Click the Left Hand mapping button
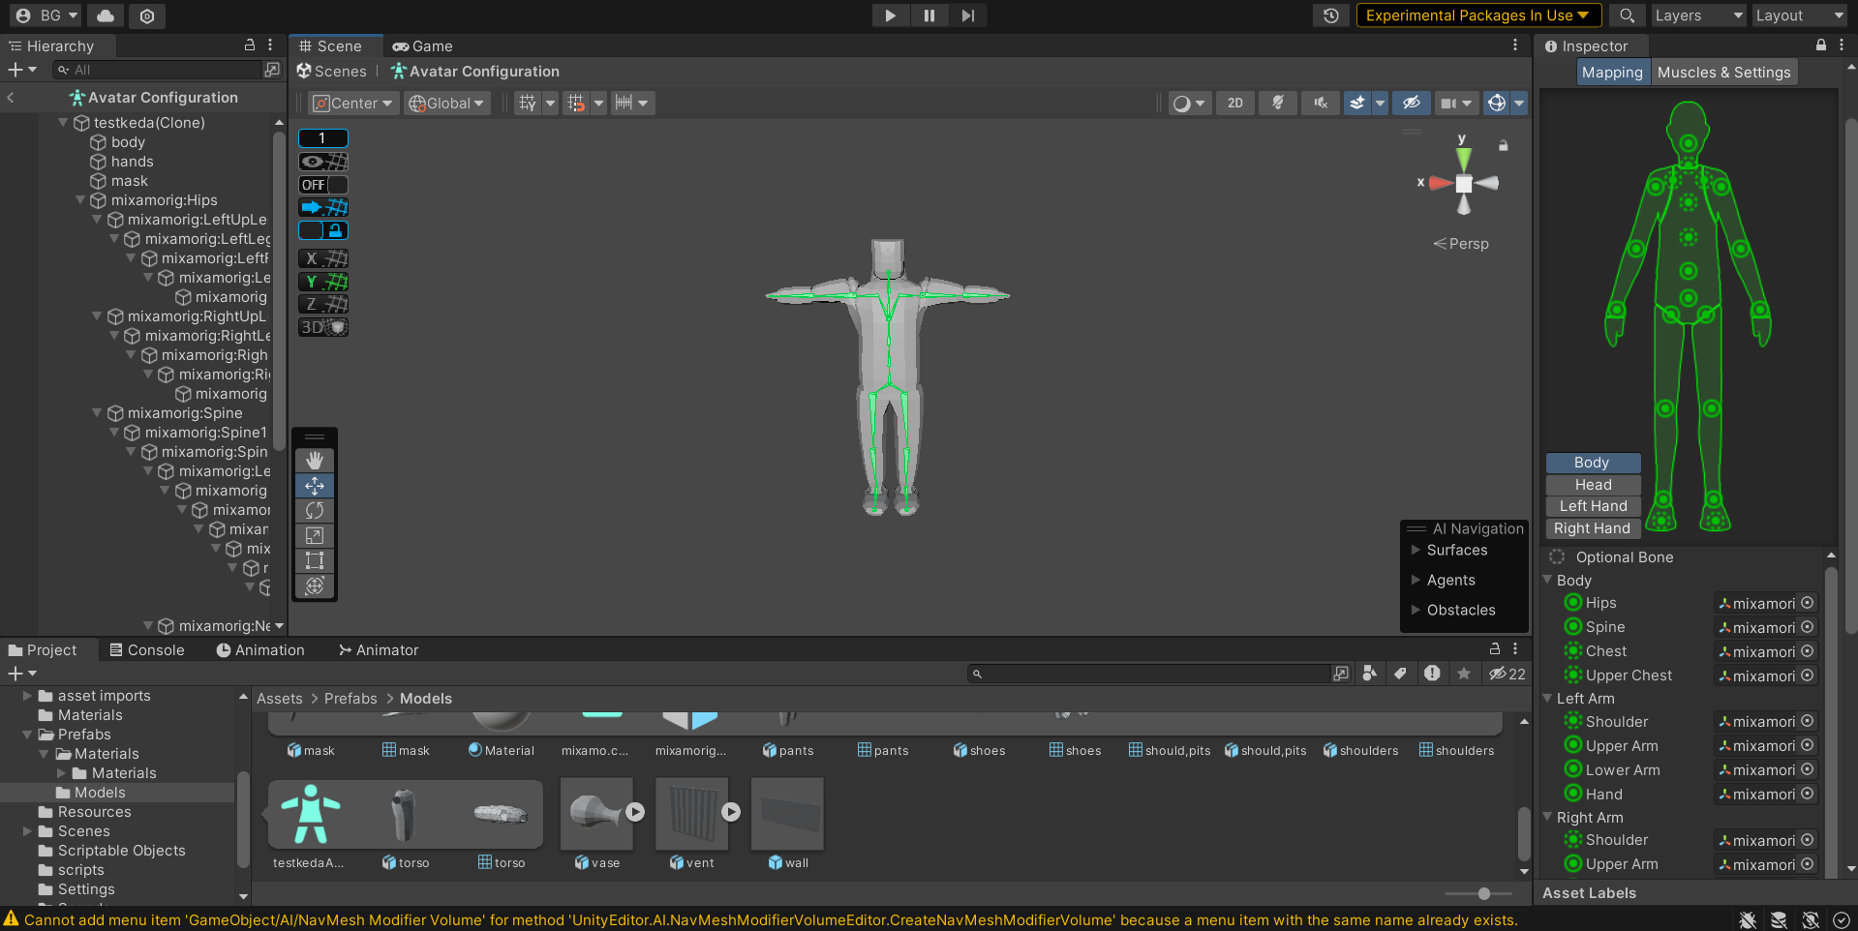The width and height of the screenshot is (1858, 931). click(x=1593, y=506)
